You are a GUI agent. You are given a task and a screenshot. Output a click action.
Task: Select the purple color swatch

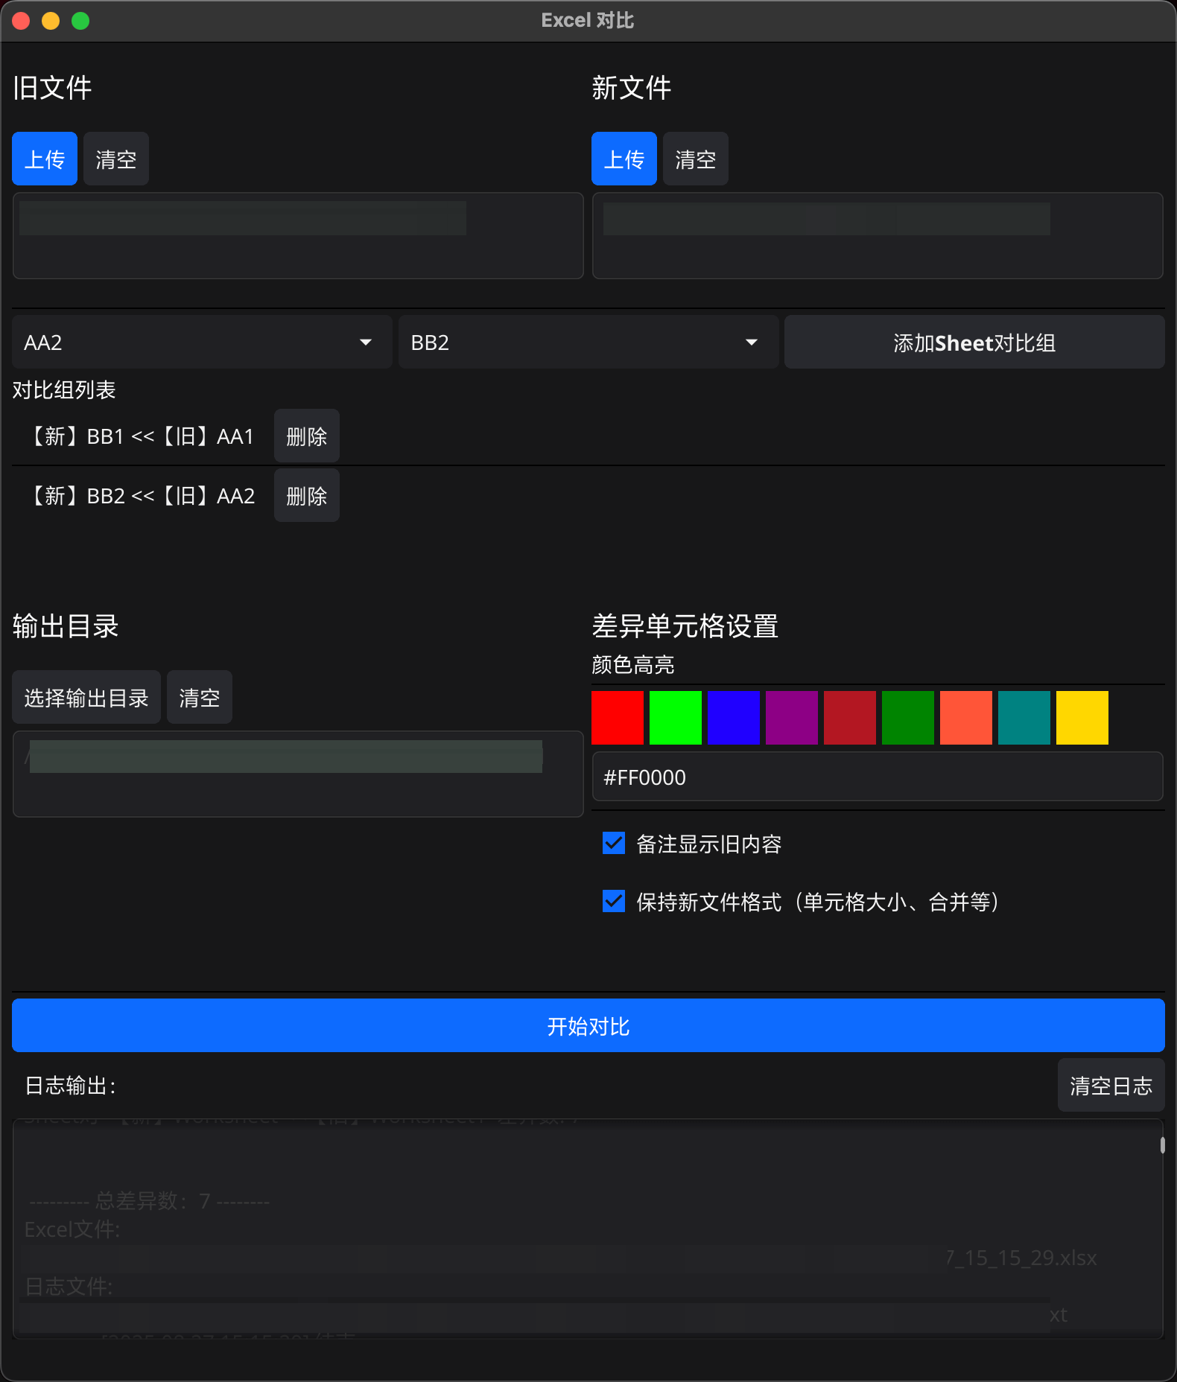[x=792, y=718]
